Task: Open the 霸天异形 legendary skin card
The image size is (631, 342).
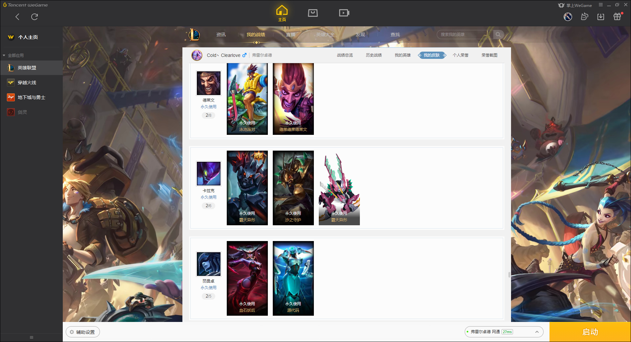Action: 247,188
